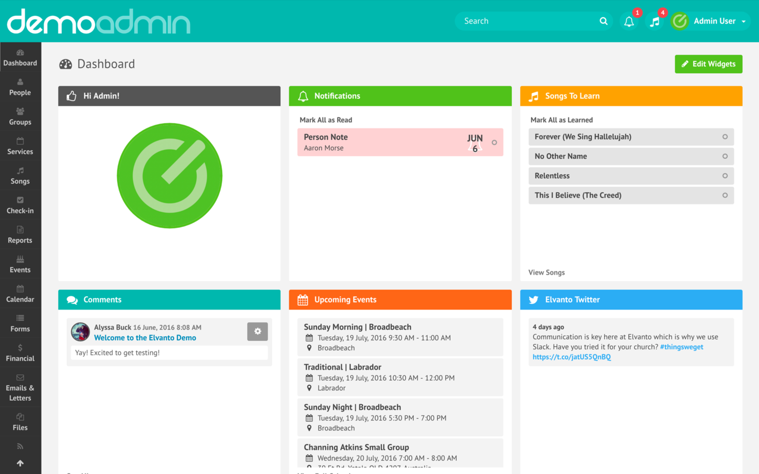Open the Groups menu entry

(x=20, y=117)
